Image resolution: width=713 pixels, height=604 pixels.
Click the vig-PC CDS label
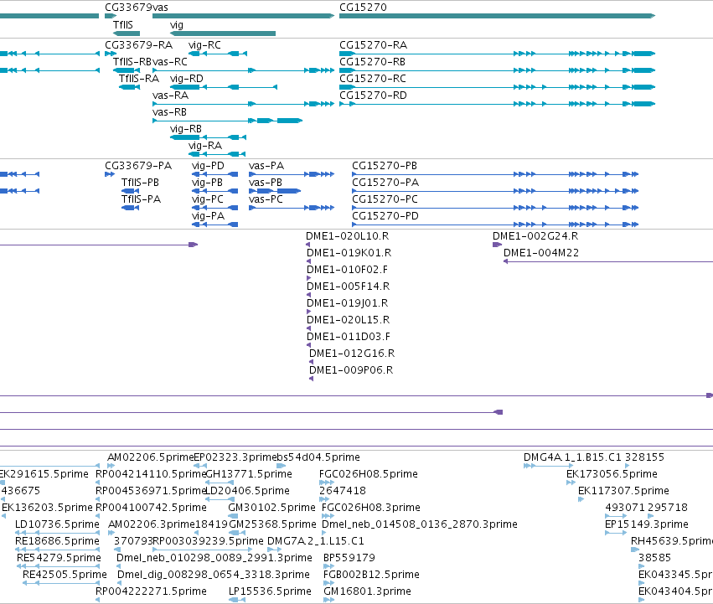(207, 199)
